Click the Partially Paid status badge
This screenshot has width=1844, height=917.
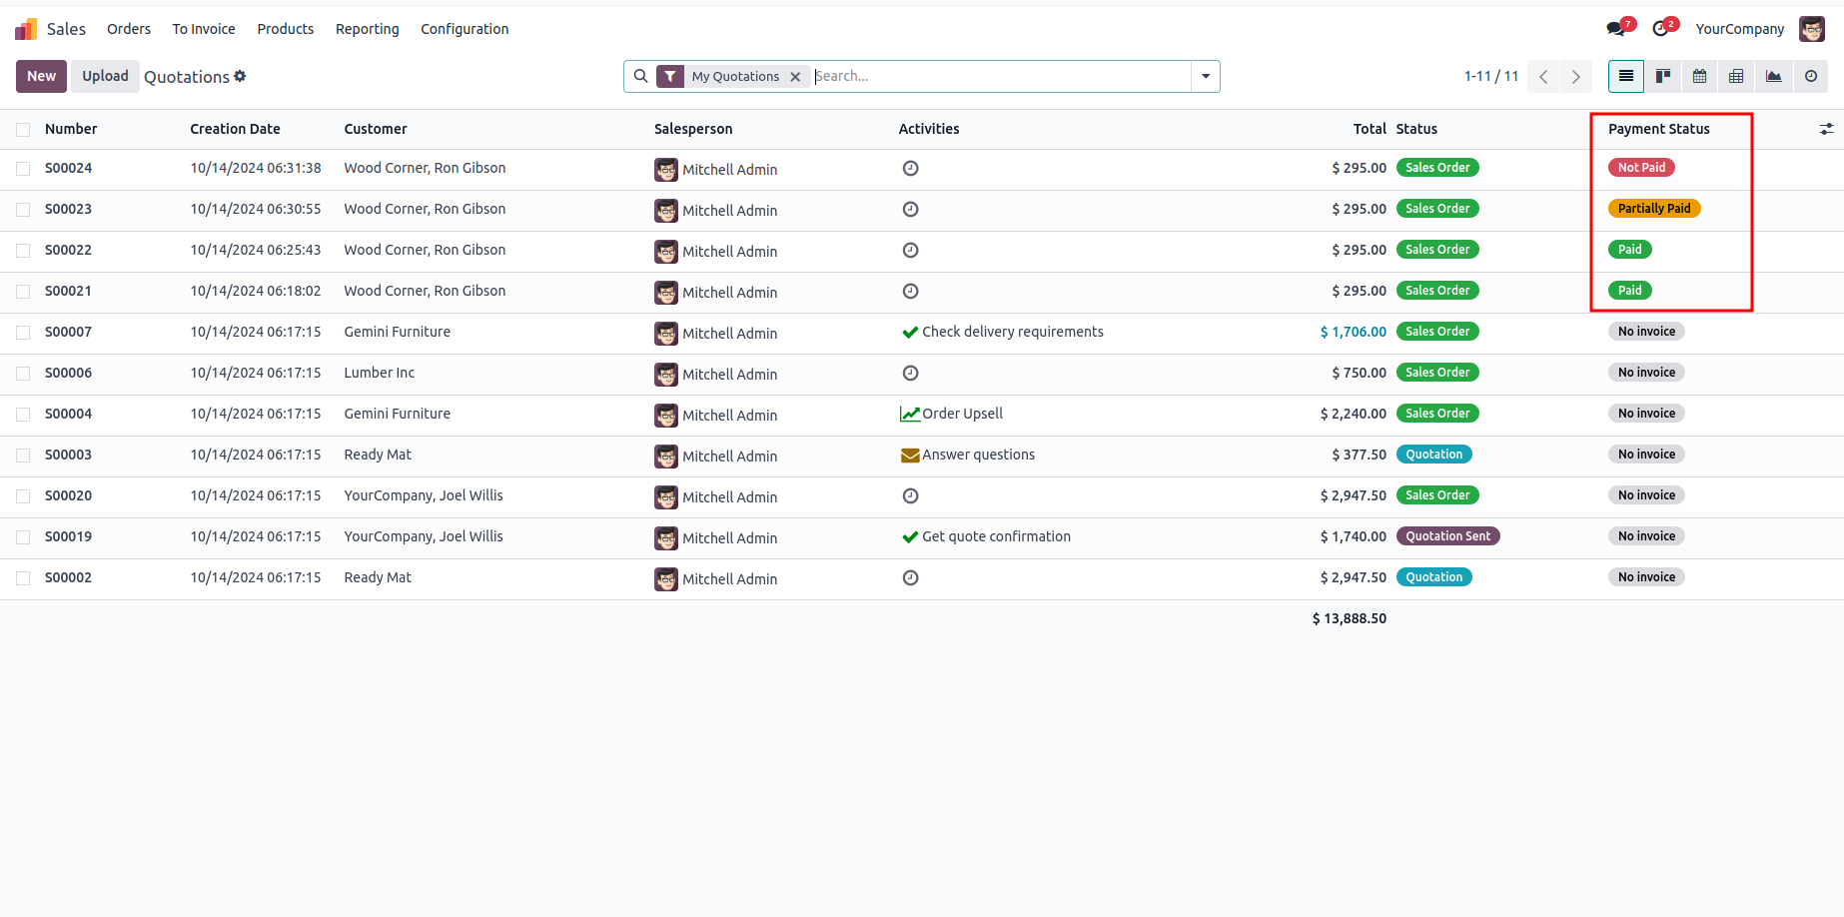click(1654, 209)
